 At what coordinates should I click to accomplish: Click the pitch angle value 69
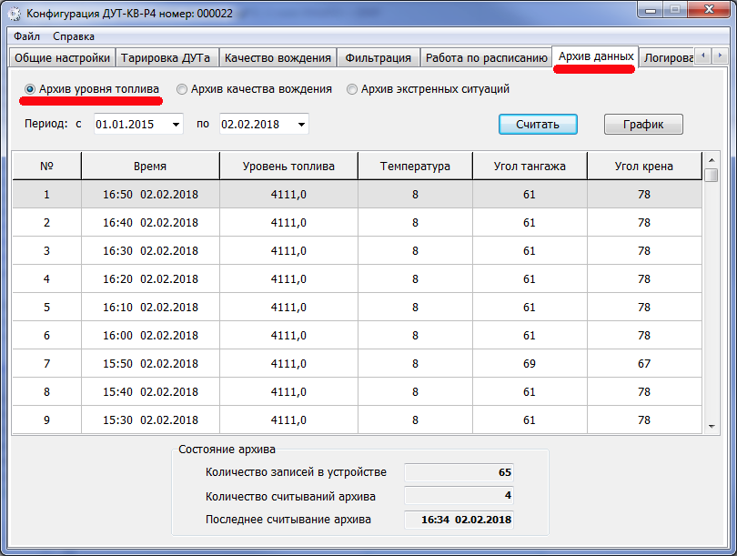[530, 363]
